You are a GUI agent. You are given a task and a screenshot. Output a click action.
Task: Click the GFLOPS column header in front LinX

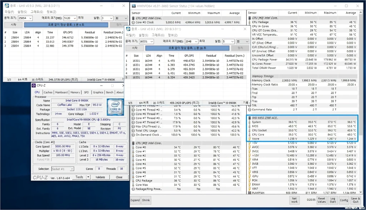[x=189, y=55]
